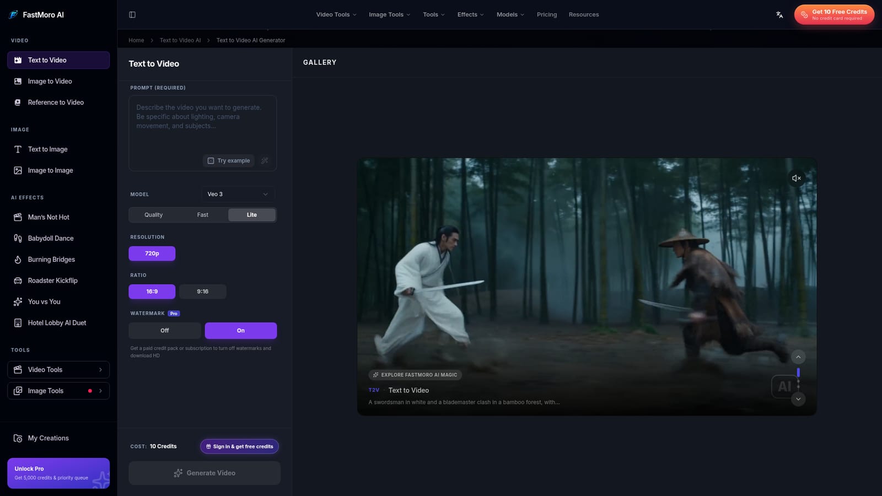Click the Unlock Pro banner

point(58,473)
